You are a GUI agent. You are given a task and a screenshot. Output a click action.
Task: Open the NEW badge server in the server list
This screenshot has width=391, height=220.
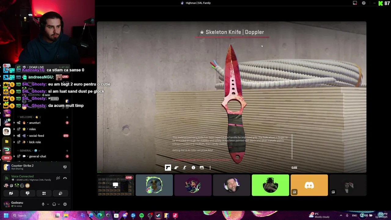pos(7,158)
